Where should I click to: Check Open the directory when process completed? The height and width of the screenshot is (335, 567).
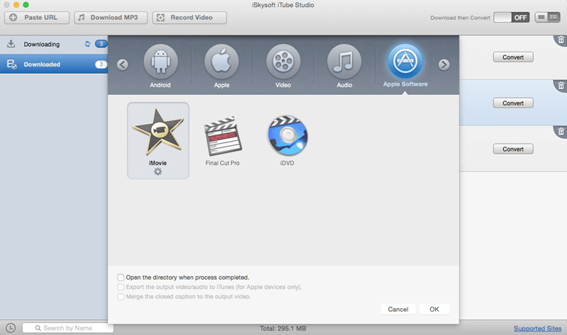coord(120,278)
